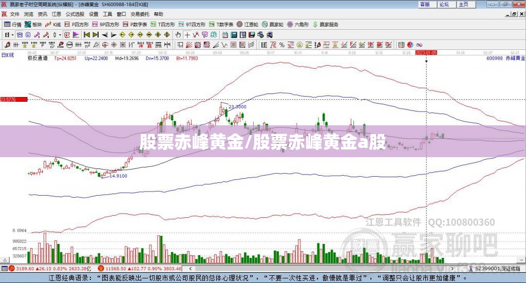Image resolution: width=526 pixels, height=283 pixels.
Task: Open the P四方形 square chart
Action: pos(77,25)
